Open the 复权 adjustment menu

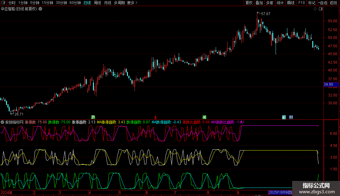tap(249, 3)
